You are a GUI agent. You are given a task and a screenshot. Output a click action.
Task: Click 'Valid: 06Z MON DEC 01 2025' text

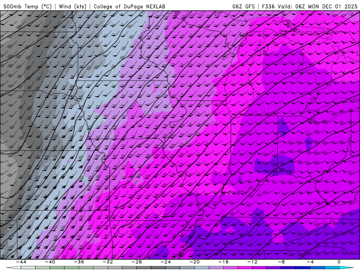tap(318, 6)
